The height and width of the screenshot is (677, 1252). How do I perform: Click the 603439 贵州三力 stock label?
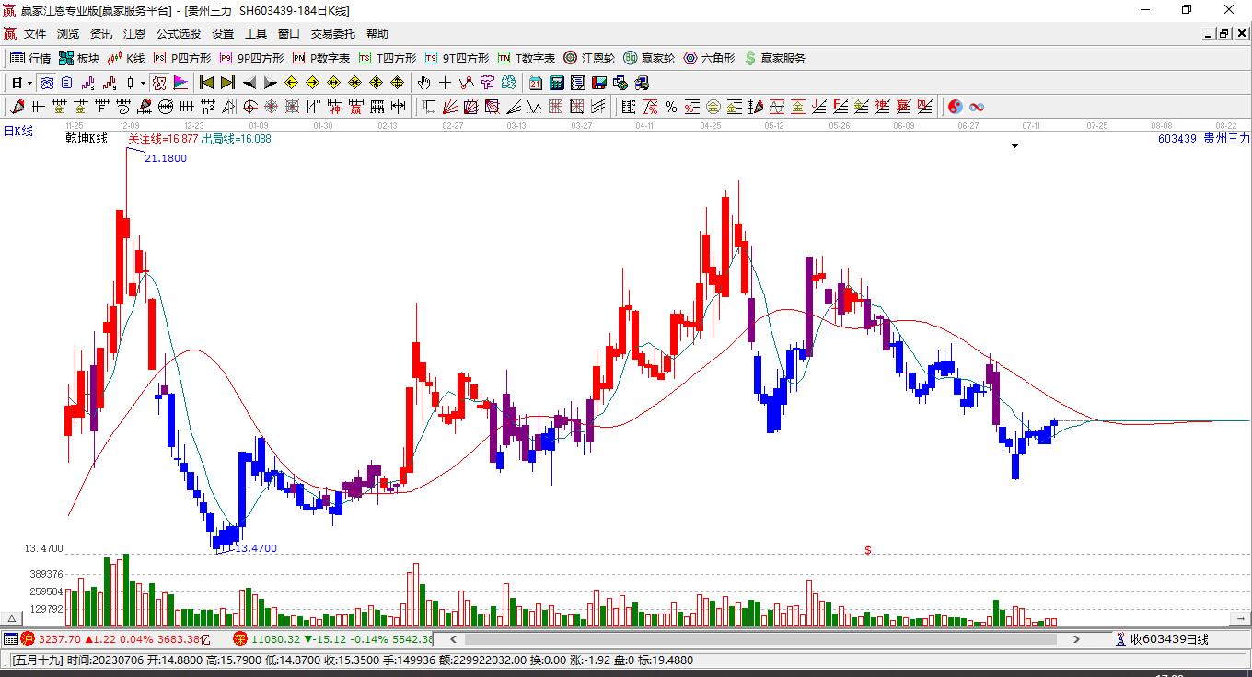pos(1204,139)
